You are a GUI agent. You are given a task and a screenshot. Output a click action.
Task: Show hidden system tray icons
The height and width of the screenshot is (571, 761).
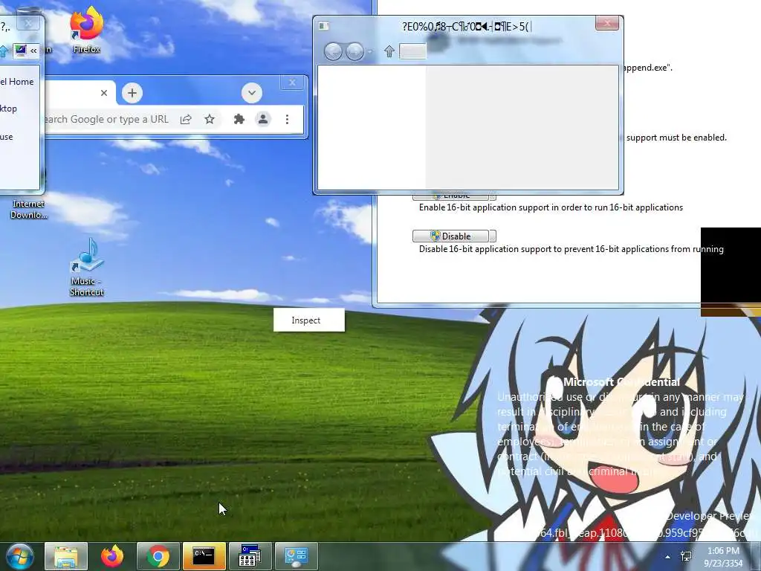tap(668, 557)
